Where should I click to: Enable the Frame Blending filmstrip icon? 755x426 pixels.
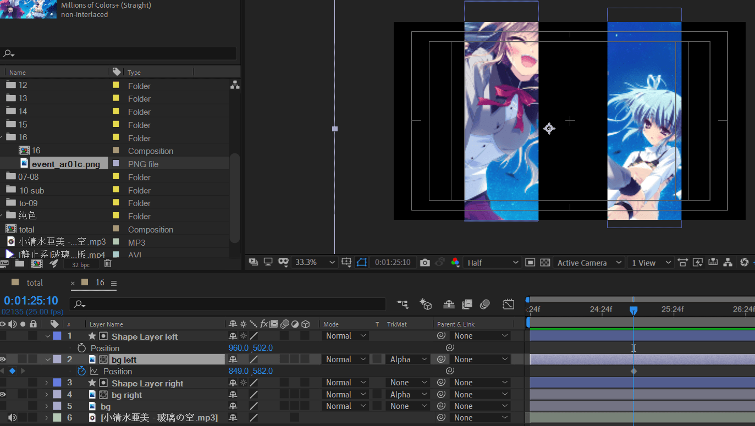(467, 304)
